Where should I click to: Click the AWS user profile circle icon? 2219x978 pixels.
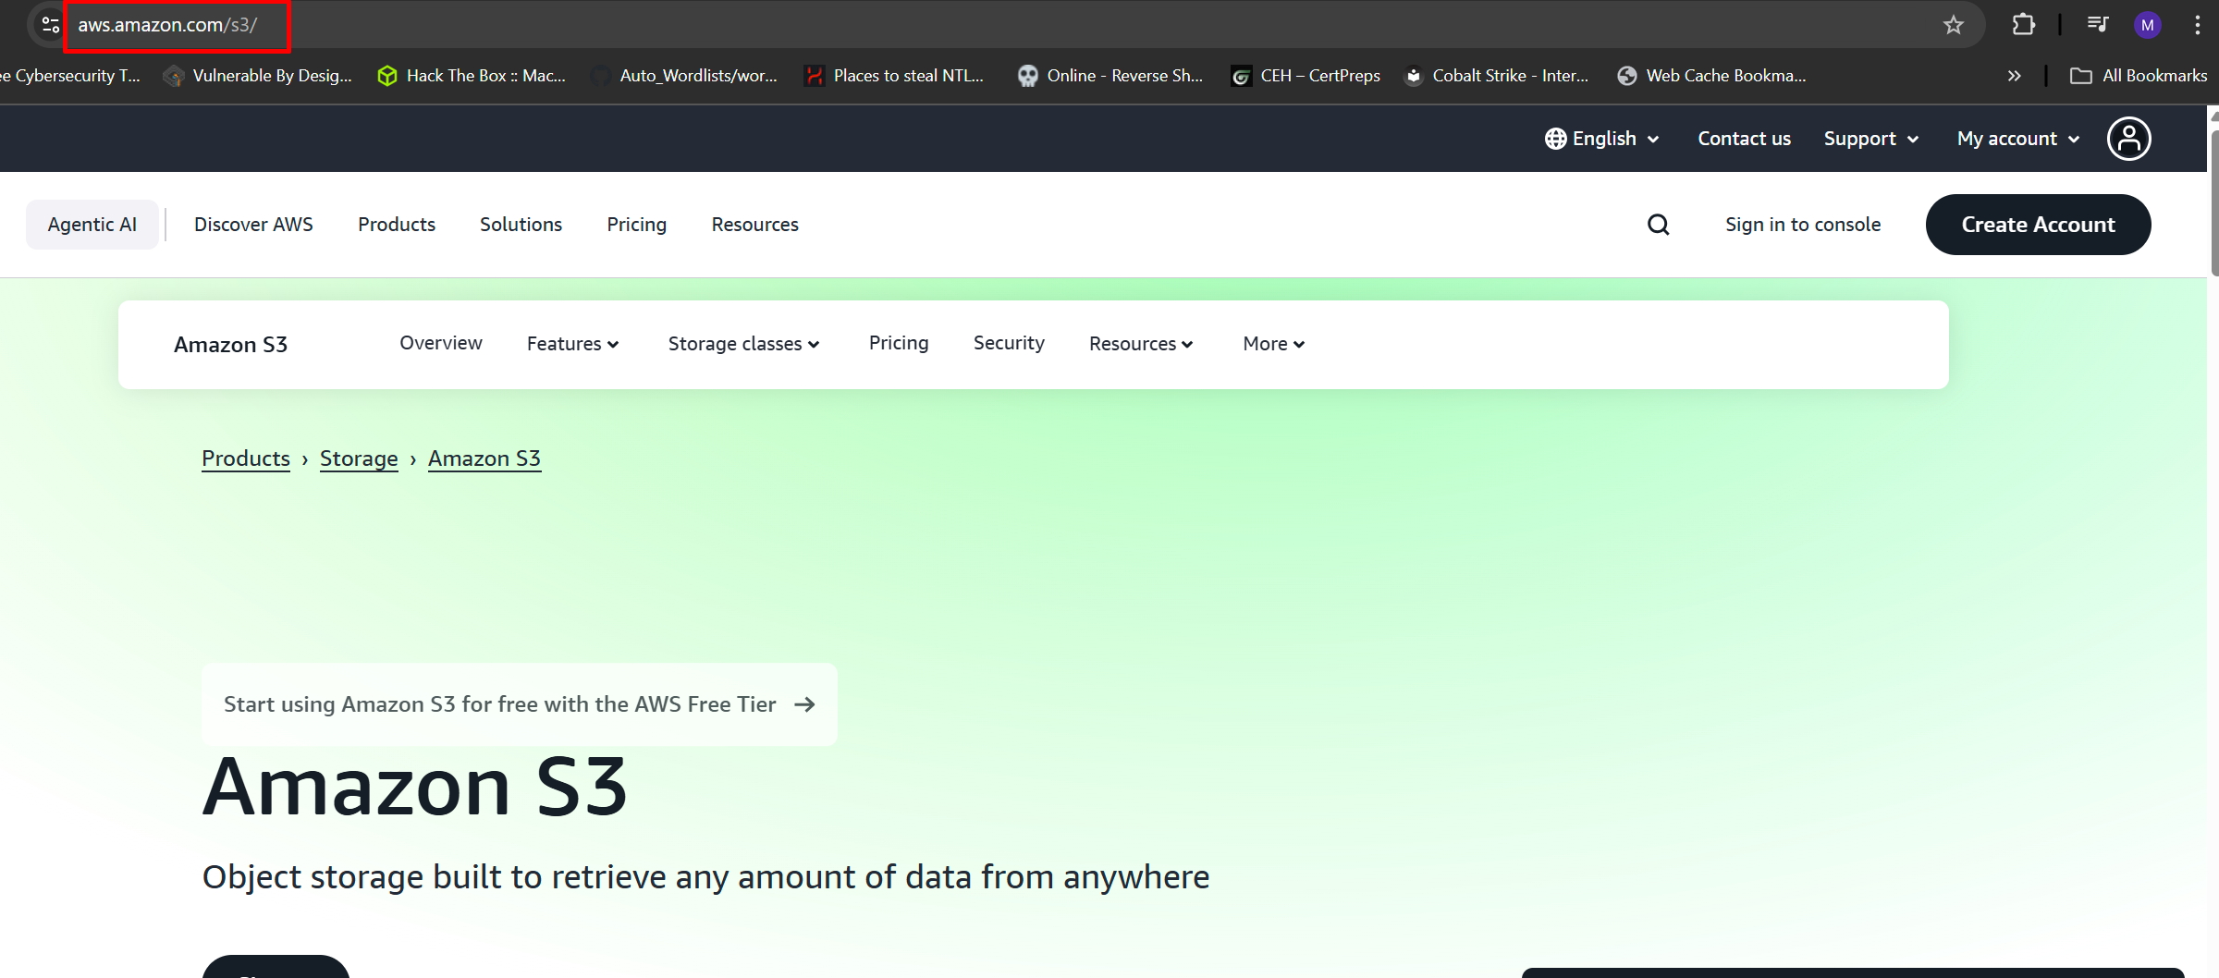[2128, 139]
